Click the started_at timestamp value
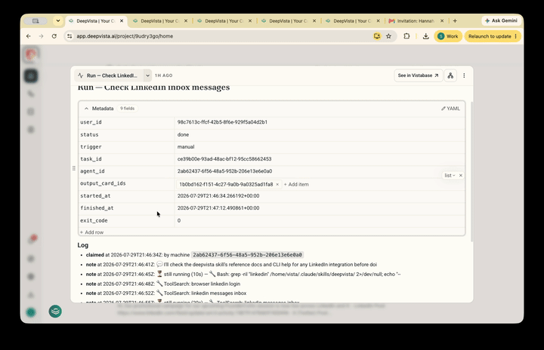Viewport: 544px width, 350px height. 218,196
